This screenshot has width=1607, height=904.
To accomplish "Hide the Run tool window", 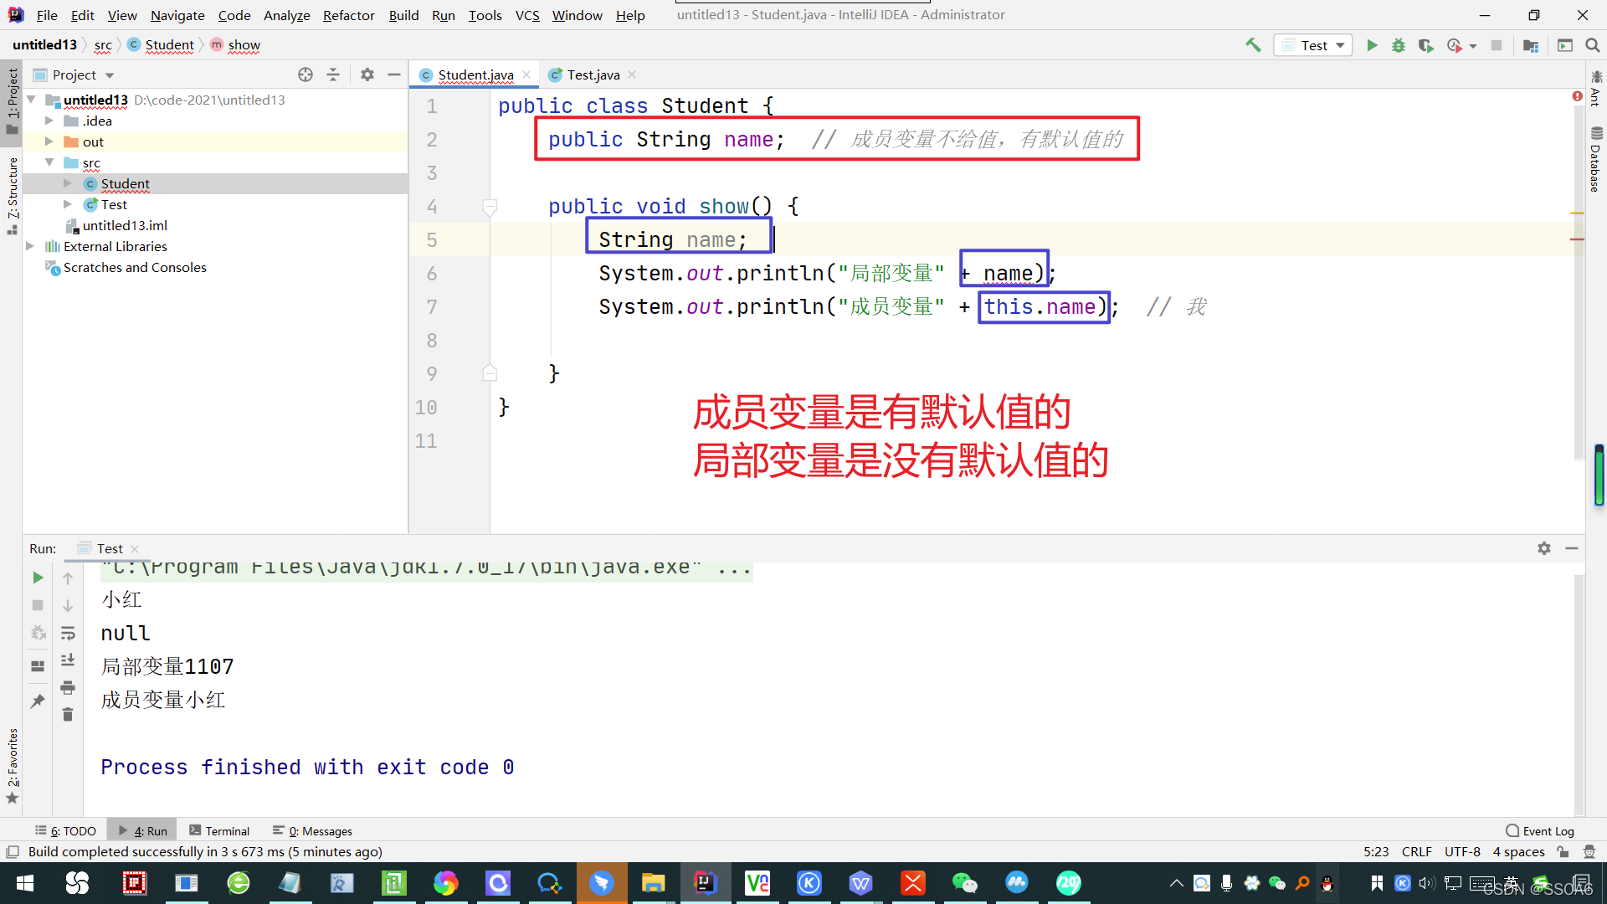I will (1572, 548).
